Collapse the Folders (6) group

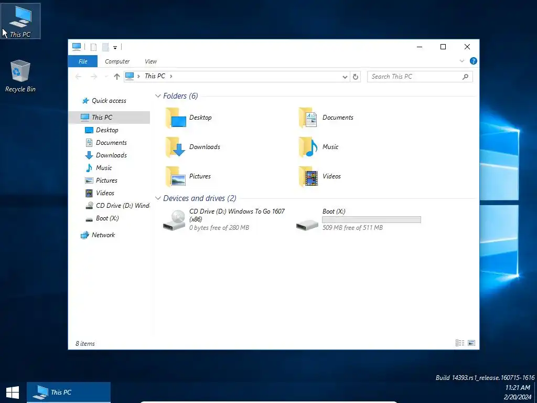click(158, 96)
